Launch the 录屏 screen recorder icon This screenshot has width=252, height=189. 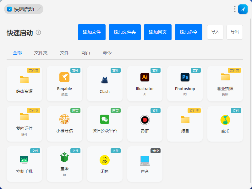[145, 120]
